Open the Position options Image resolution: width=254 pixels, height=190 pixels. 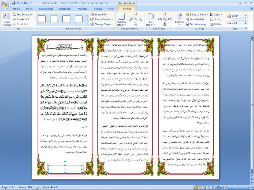pyautogui.click(x=179, y=19)
